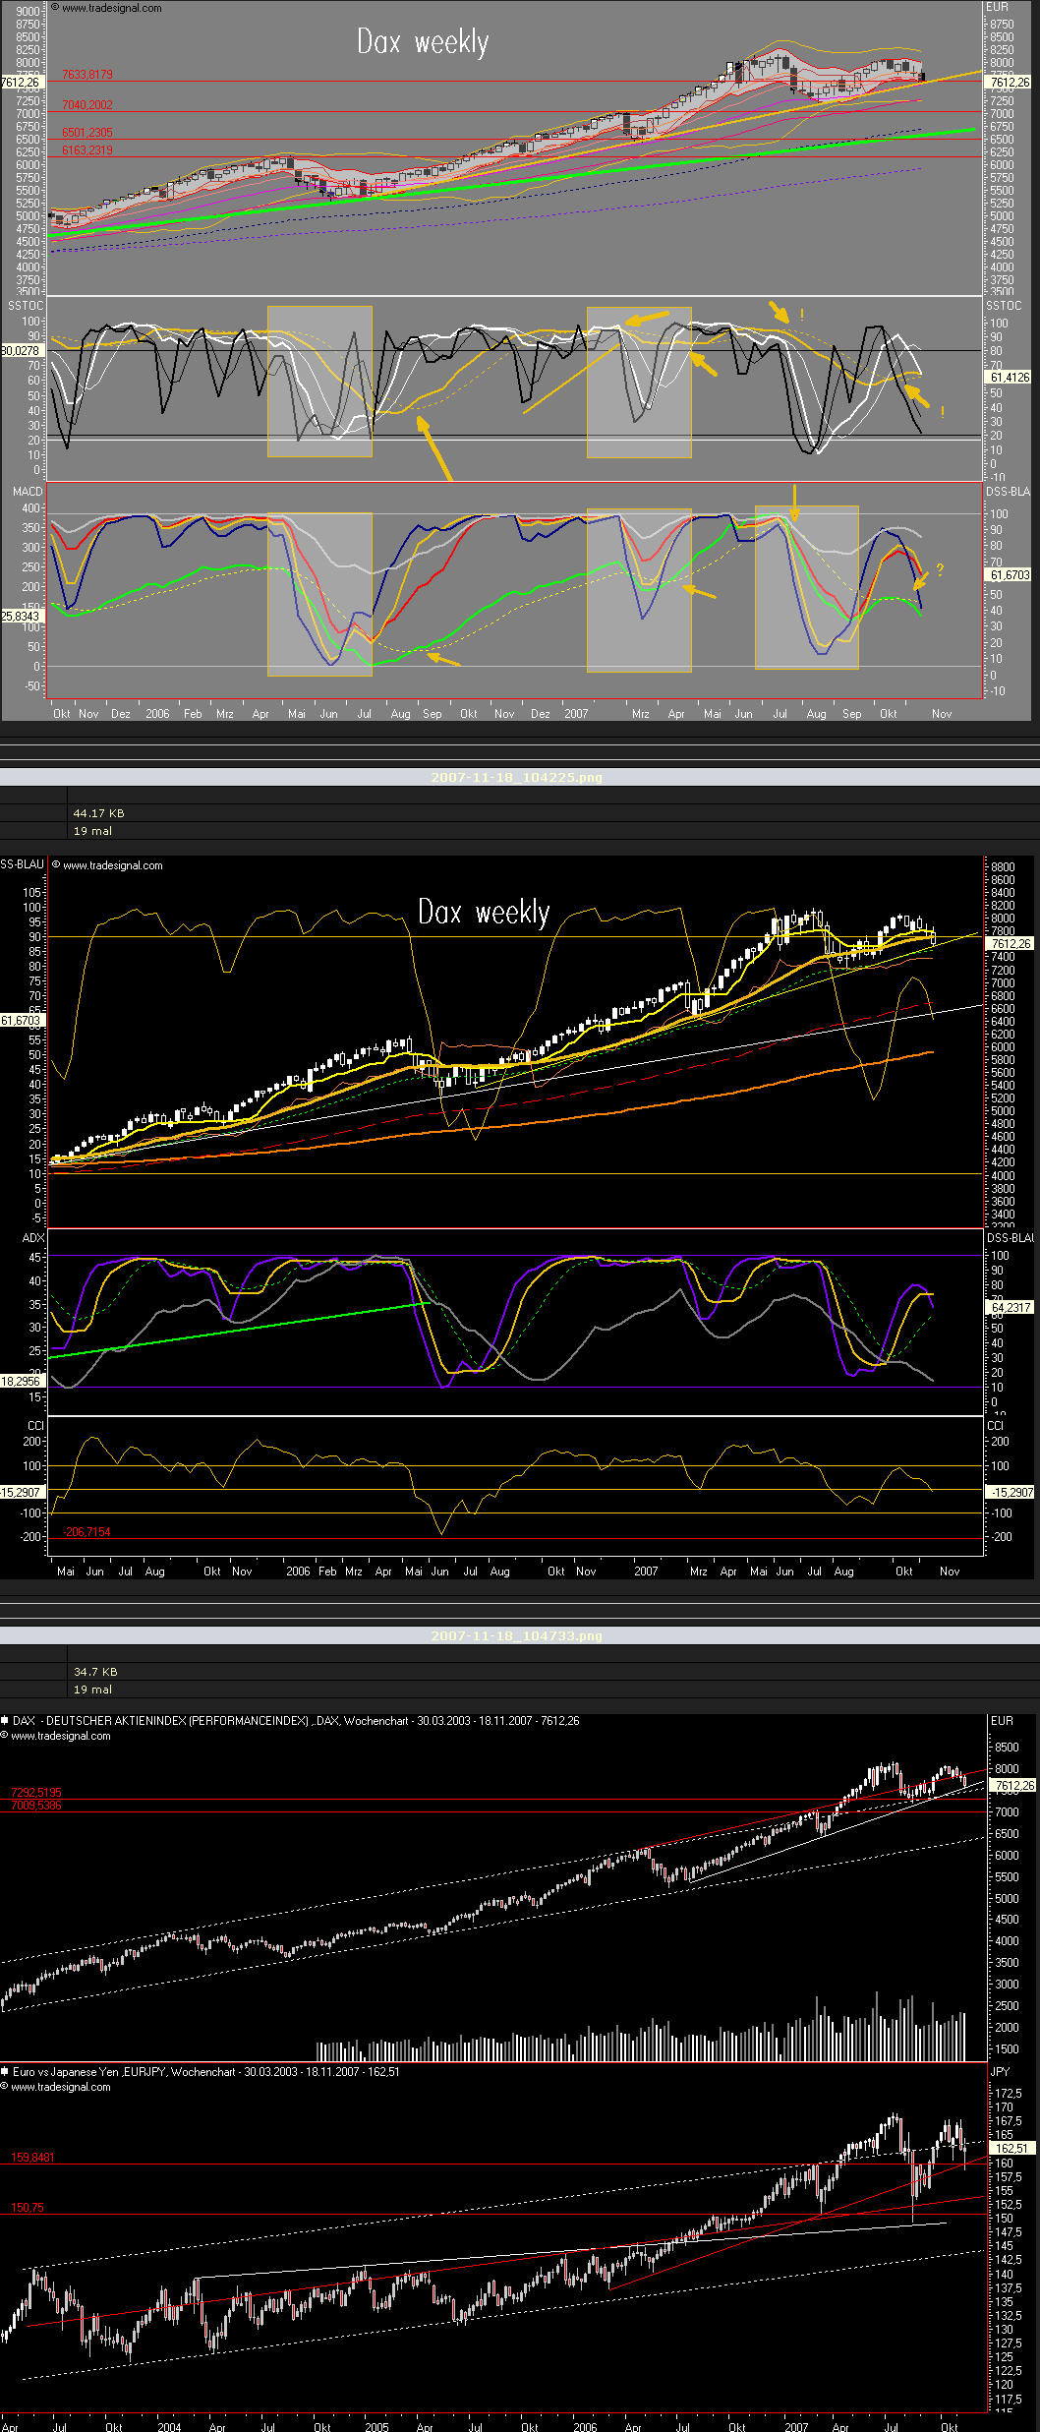
Task: Select the red 7638,8179 price level label
Action: 87,75
